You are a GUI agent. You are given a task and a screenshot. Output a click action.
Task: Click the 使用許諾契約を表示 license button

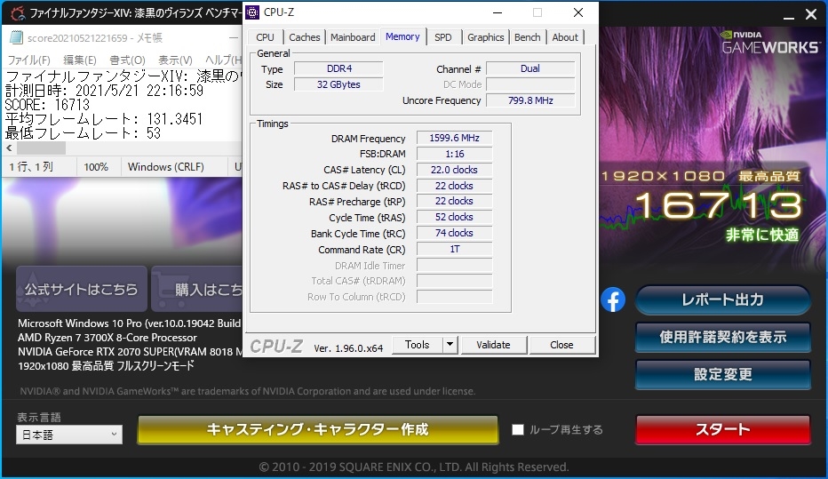(x=722, y=337)
